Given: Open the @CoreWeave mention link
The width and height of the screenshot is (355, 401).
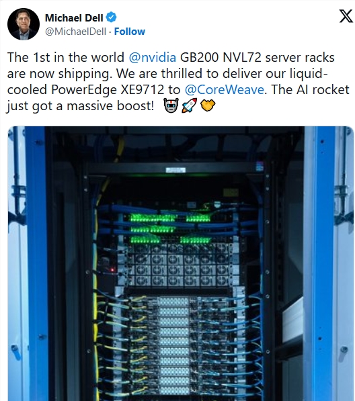Looking at the screenshot, I should pos(224,89).
